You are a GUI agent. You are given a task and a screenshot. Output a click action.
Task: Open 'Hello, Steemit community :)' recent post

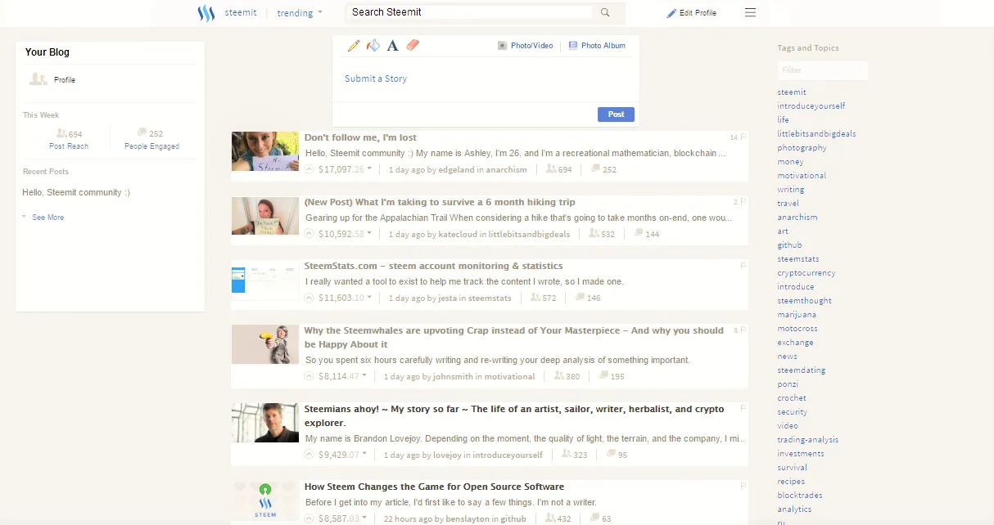[76, 192]
